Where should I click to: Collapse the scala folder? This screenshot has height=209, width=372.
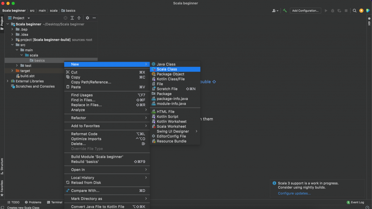coord(21,55)
